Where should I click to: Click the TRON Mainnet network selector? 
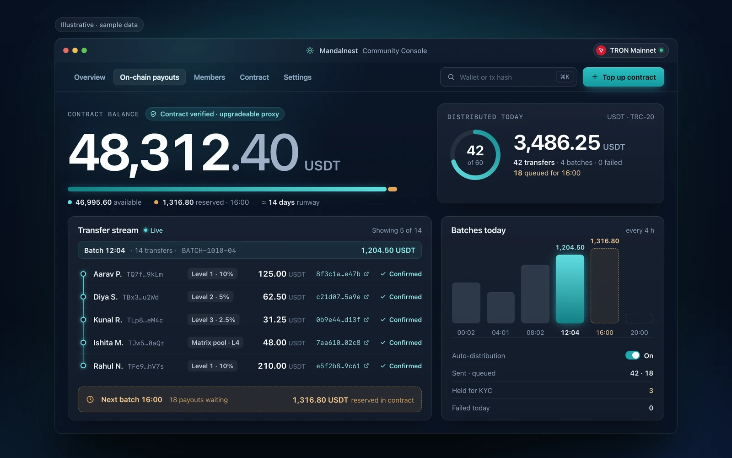point(631,50)
